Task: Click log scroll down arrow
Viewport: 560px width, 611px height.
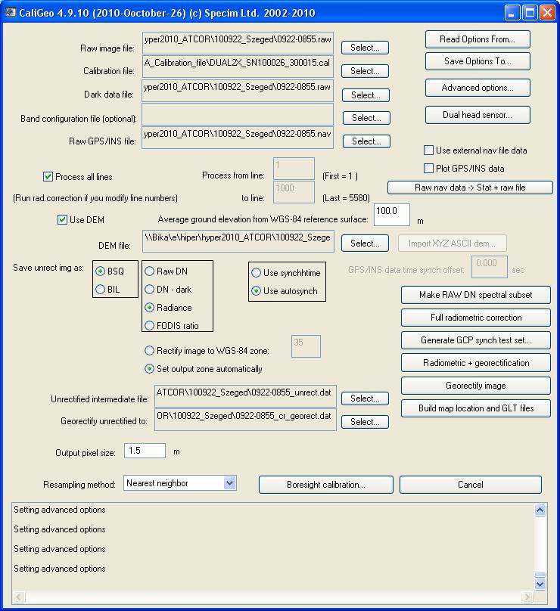Action: point(540,584)
